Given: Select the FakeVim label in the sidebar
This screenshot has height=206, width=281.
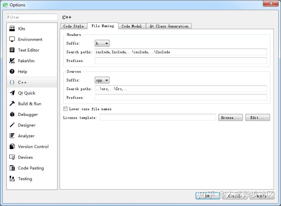Looking at the screenshot, I should click(26, 61).
